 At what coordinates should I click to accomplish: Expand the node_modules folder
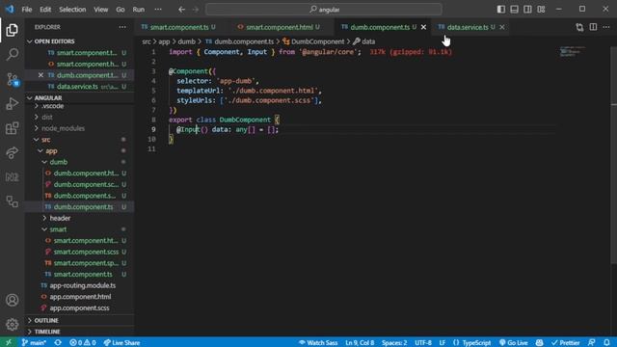[63, 128]
